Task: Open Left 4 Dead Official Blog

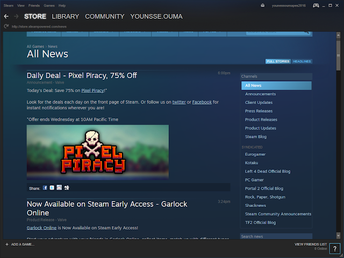Action: [x=268, y=171]
